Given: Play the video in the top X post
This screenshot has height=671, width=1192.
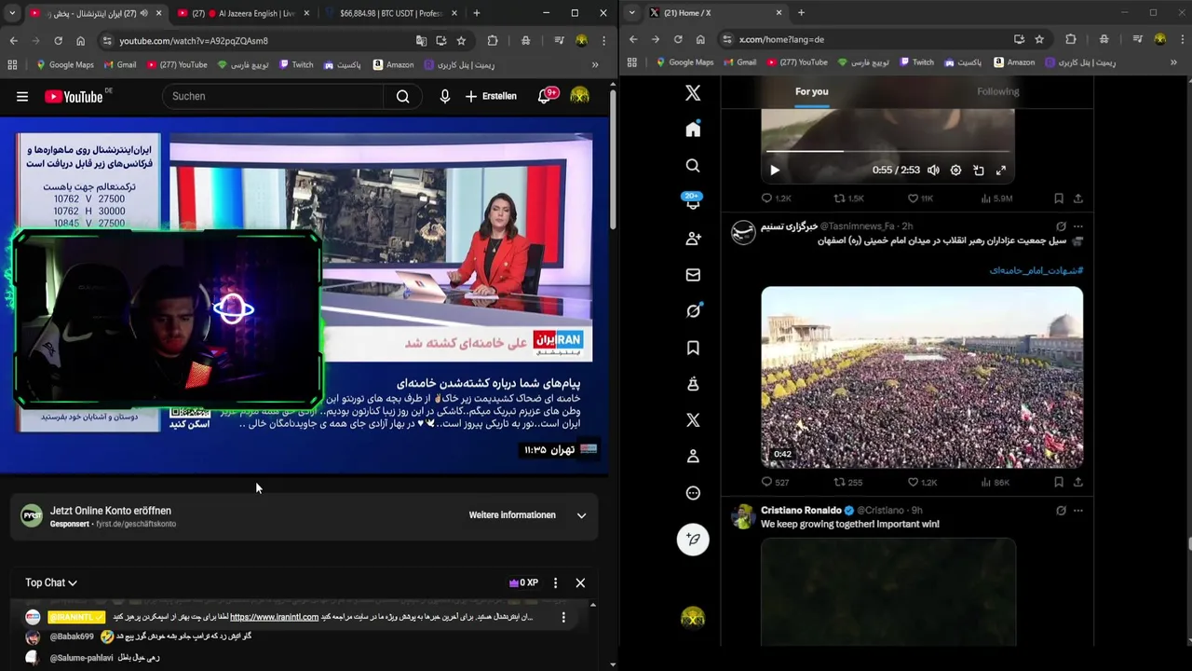Looking at the screenshot, I should coord(775,171).
